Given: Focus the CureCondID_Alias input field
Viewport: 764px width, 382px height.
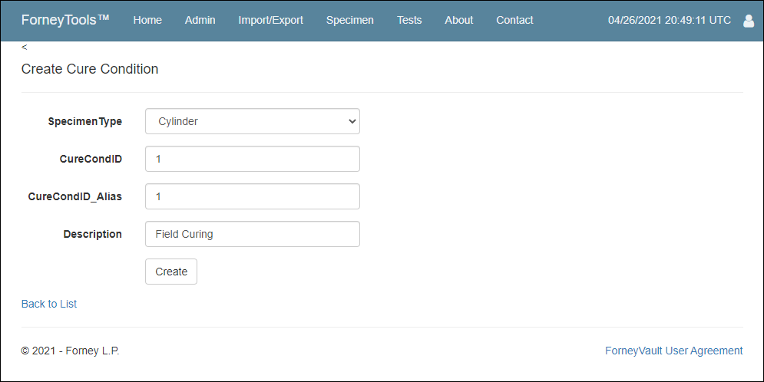Looking at the screenshot, I should click(253, 196).
